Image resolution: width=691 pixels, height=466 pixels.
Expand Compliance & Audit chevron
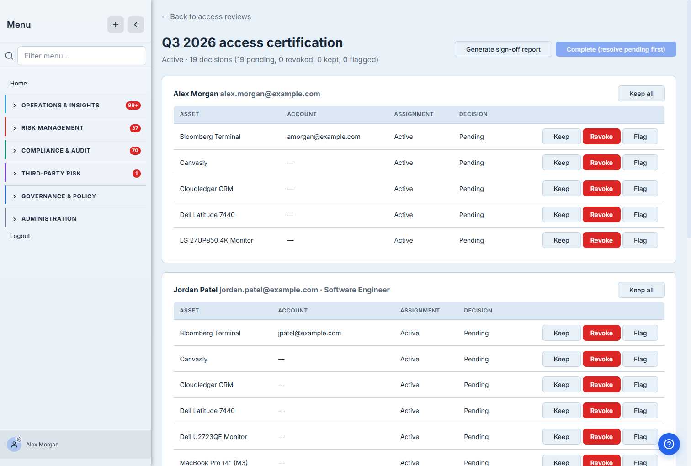(x=15, y=151)
